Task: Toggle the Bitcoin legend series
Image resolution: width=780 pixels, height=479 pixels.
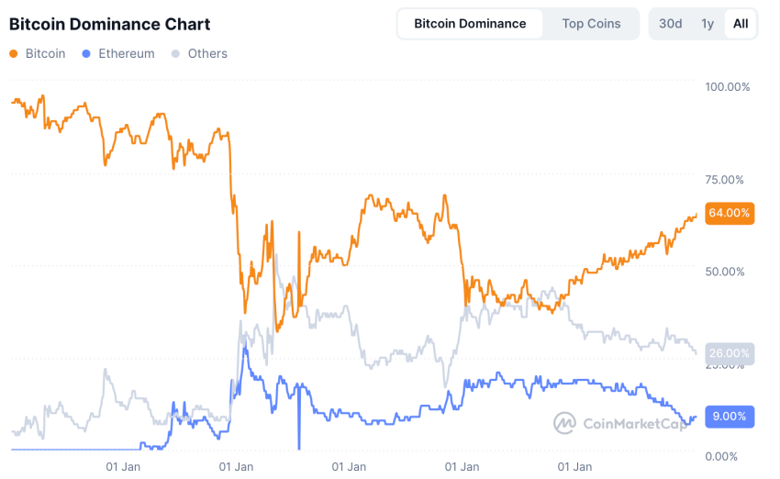Action: click(x=45, y=54)
